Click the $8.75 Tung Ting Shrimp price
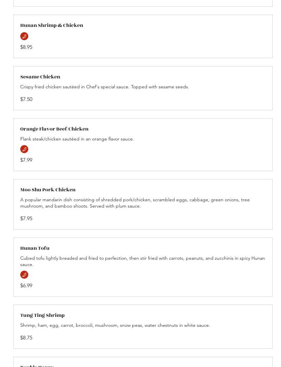 pyautogui.click(x=26, y=338)
